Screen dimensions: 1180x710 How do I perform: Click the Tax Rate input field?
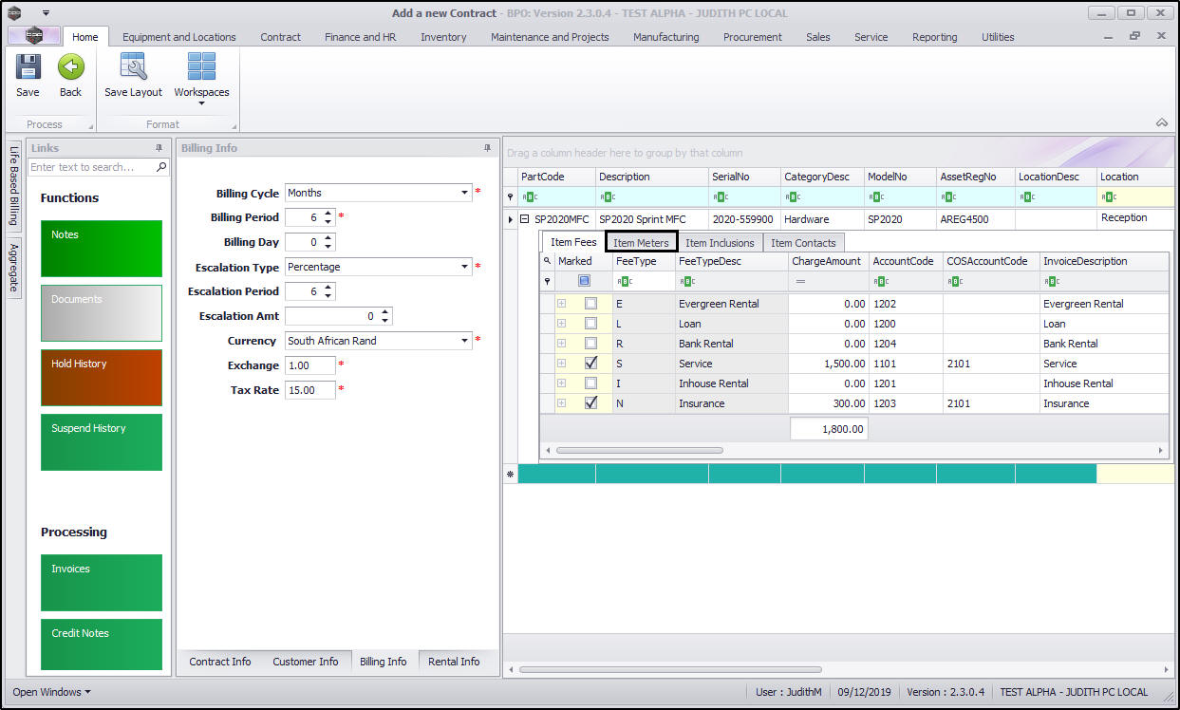point(309,390)
